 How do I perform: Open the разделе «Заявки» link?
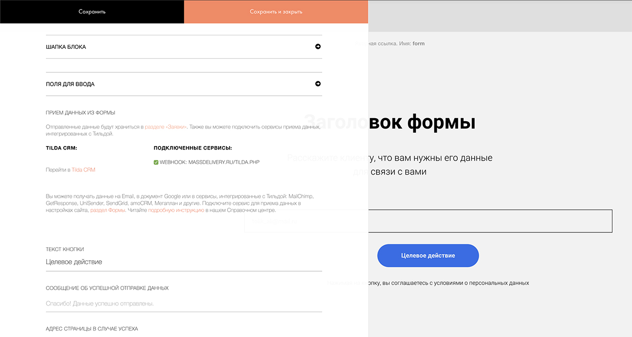pos(166,127)
